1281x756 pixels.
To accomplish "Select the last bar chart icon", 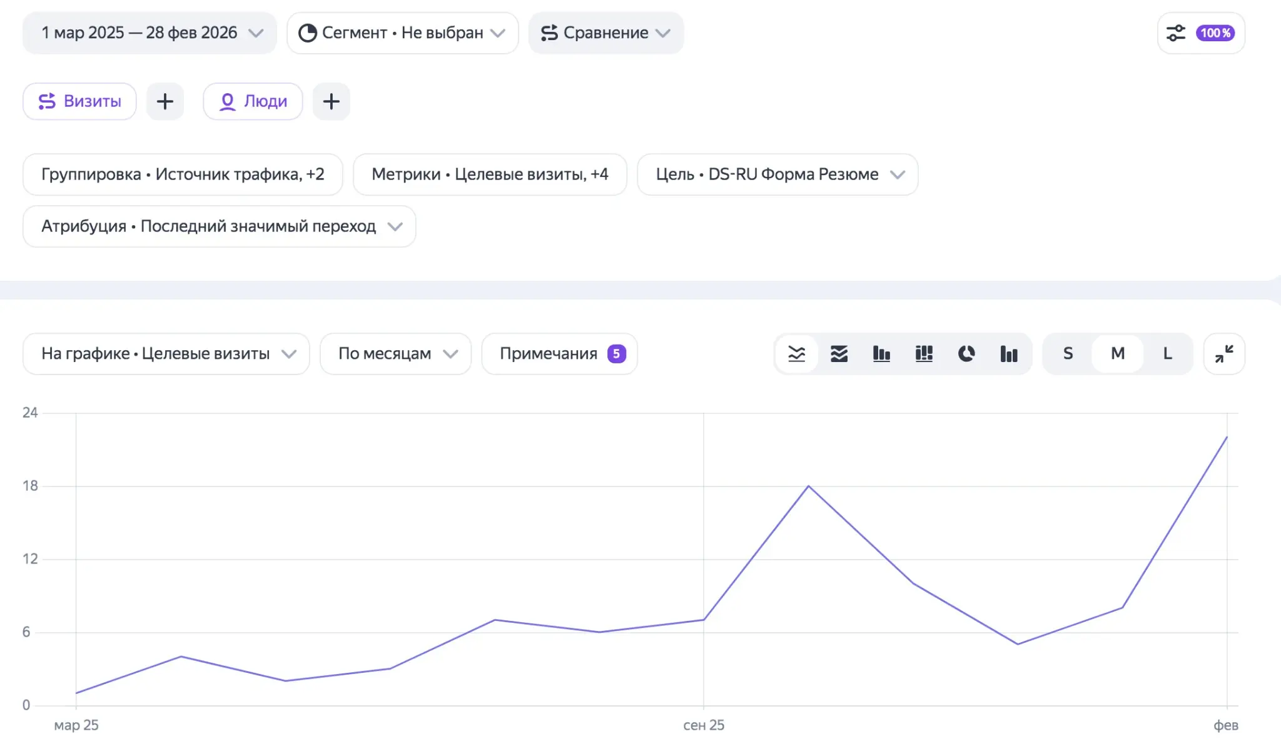I will point(1009,354).
